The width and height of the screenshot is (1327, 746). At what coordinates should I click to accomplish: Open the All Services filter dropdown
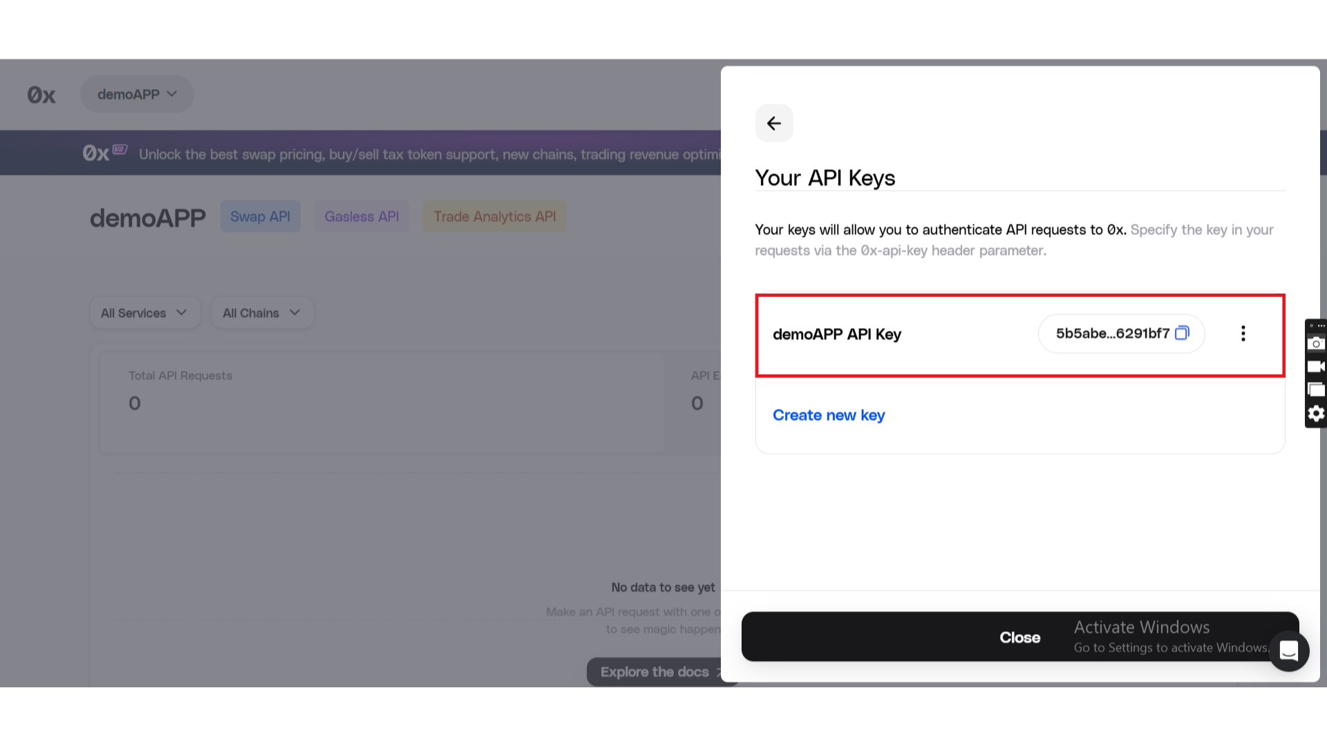tap(144, 313)
